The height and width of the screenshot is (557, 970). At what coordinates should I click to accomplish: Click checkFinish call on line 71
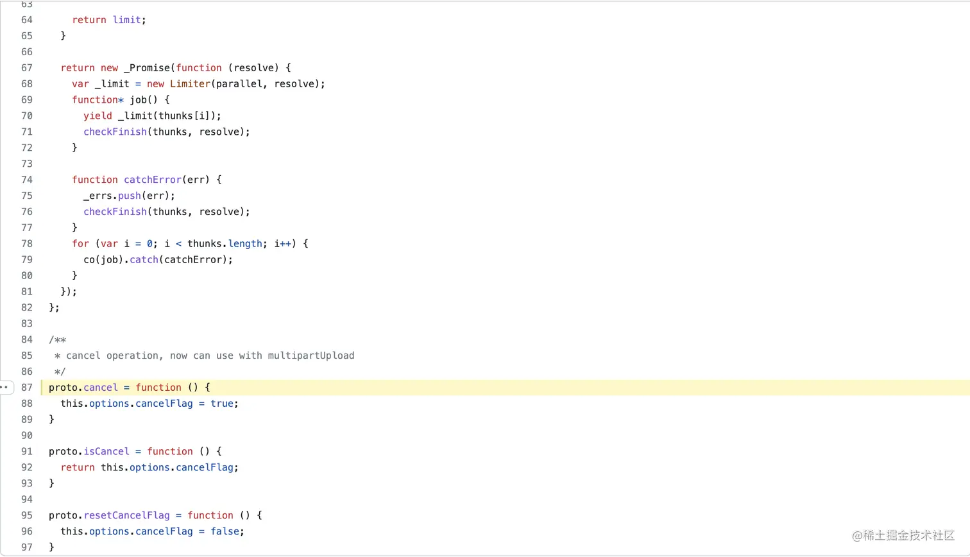115,132
